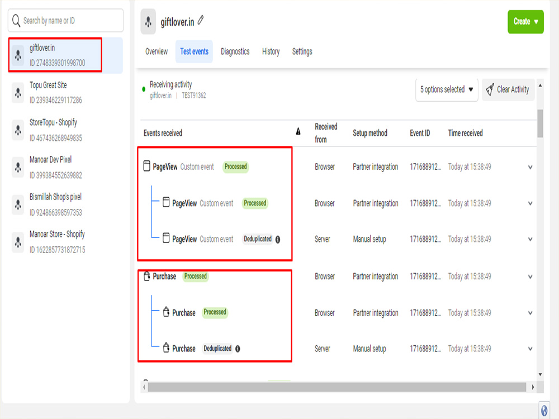The height and width of the screenshot is (419, 559).
Task: Click the shopping bag icon on the Purchase event
Action: [x=147, y=275]
